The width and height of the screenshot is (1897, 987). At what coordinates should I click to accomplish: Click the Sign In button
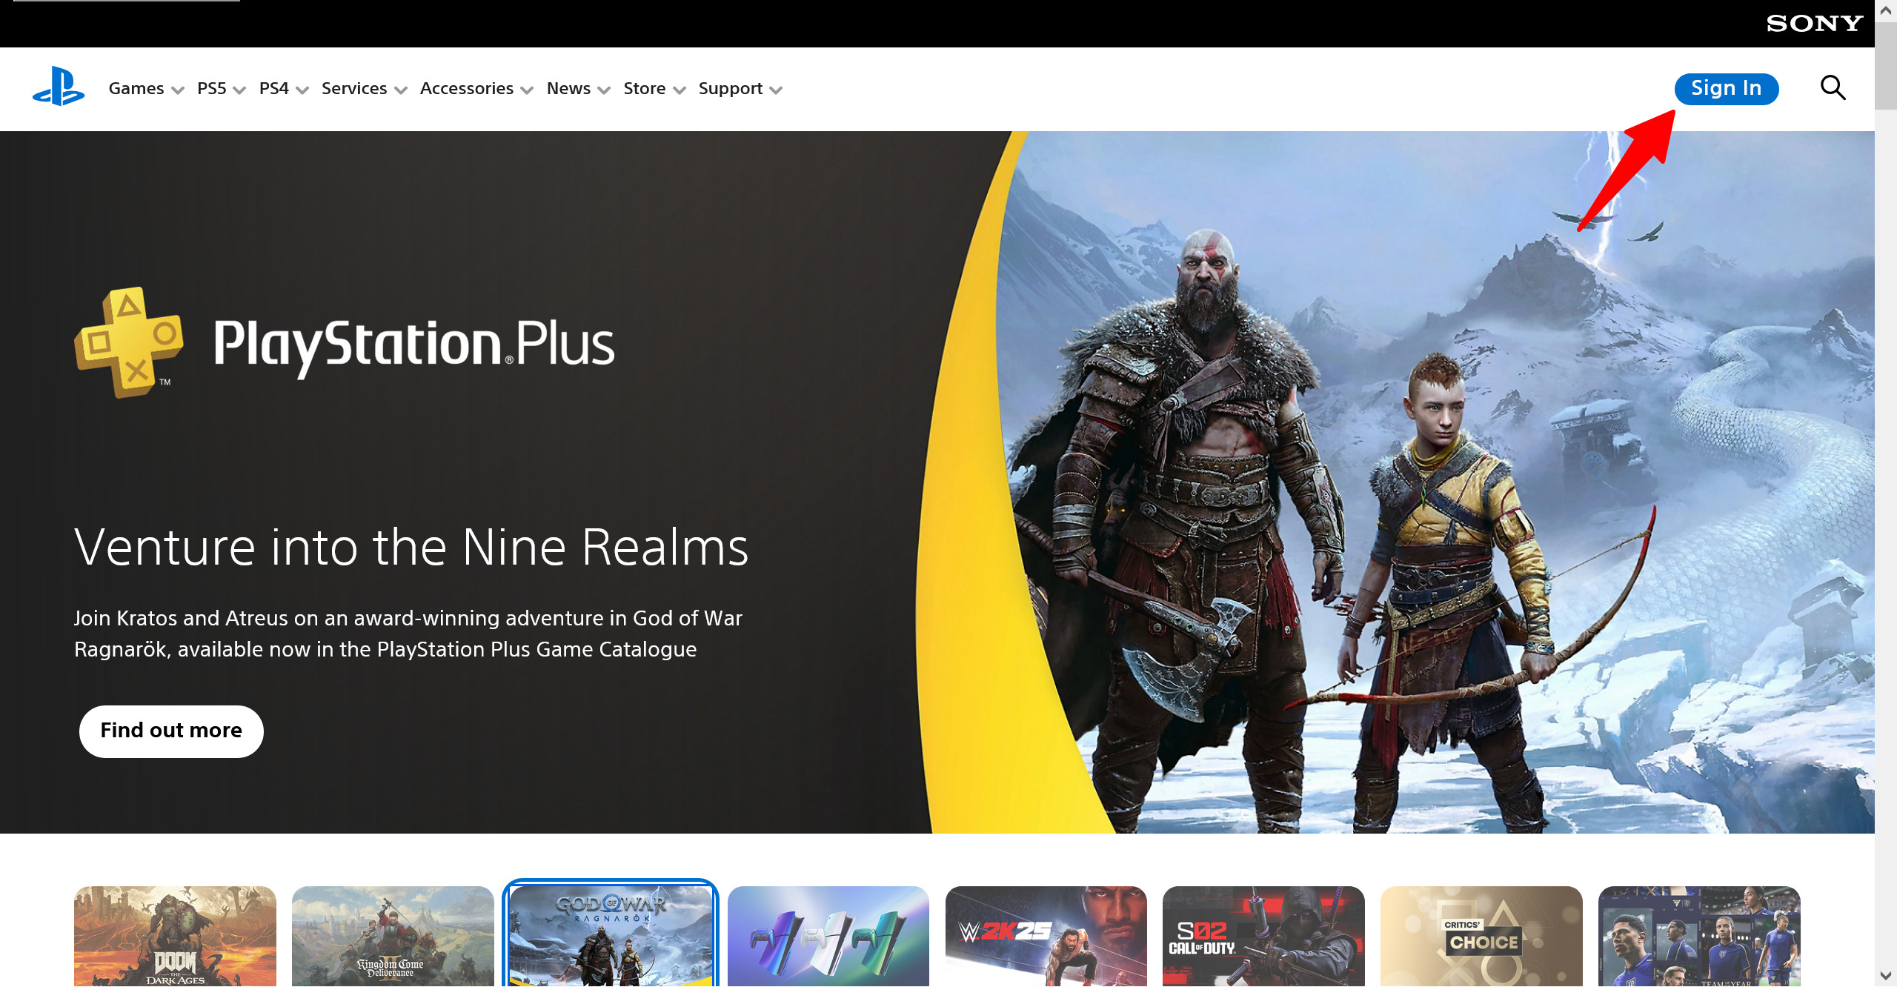(x=1727, y=89)
